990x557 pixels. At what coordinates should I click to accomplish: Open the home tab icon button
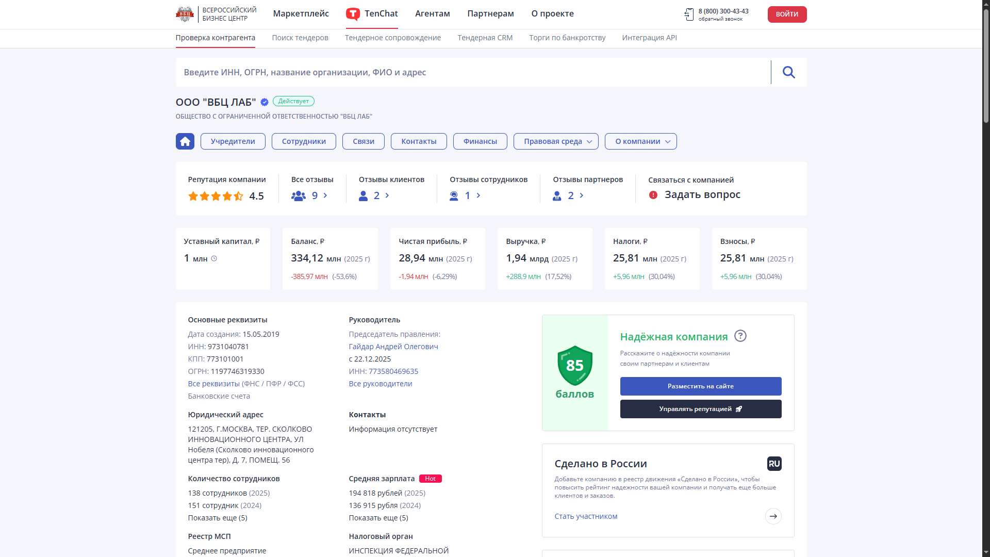(x=185, y=141)
